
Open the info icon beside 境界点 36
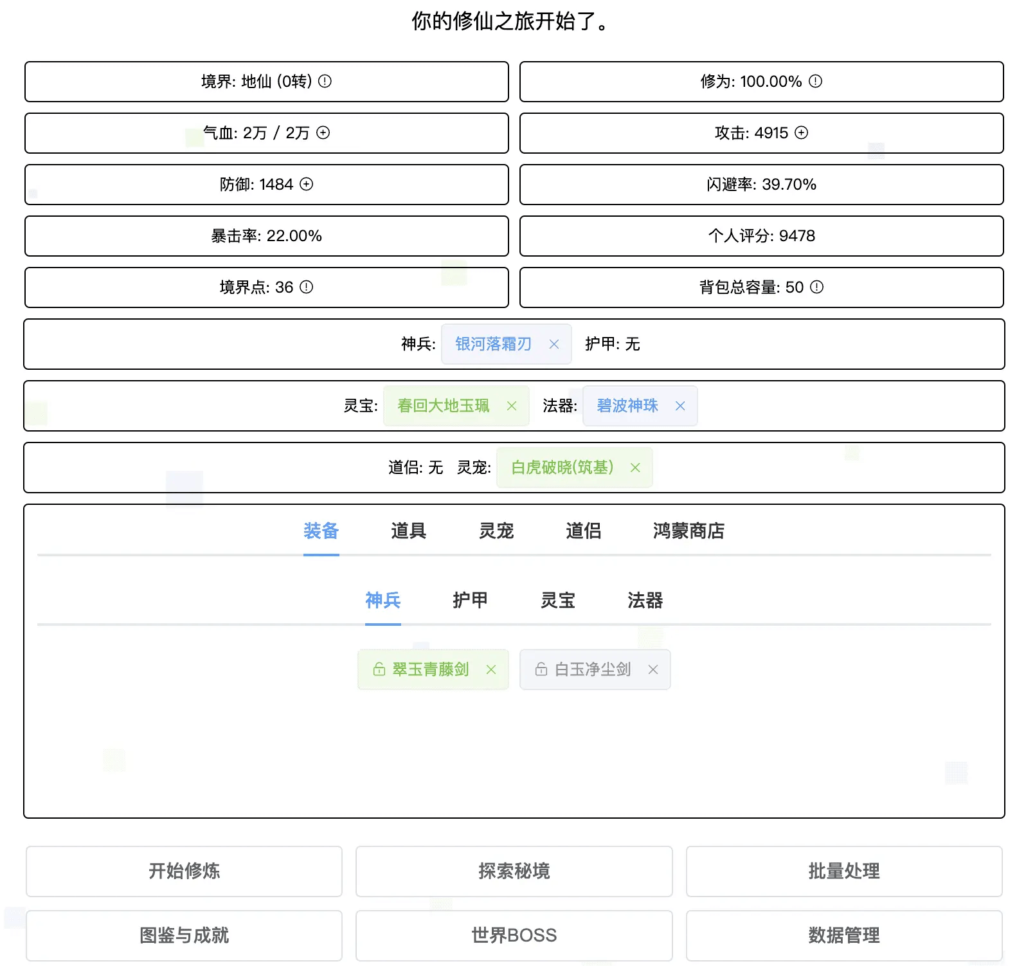click(x=307, y=287)
